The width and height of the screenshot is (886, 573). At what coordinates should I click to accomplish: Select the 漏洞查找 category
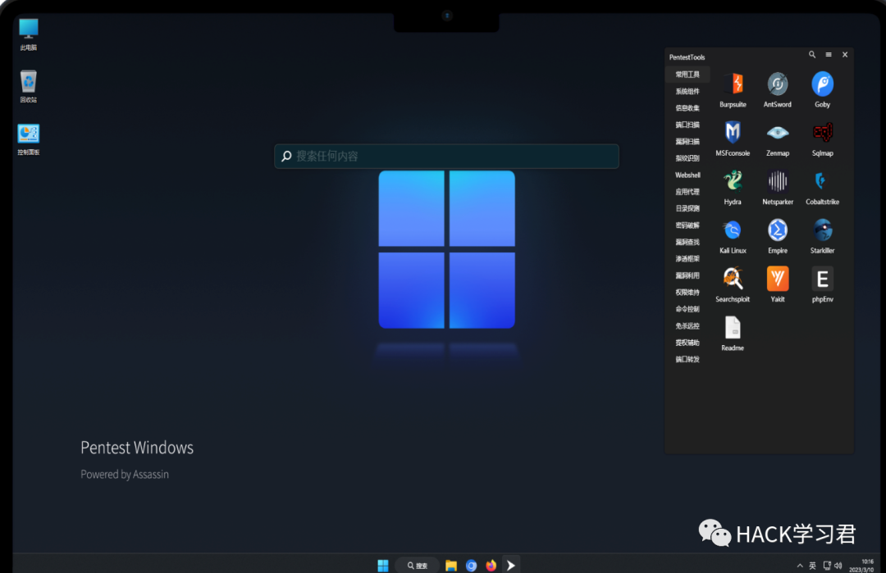tap(687, 242)
